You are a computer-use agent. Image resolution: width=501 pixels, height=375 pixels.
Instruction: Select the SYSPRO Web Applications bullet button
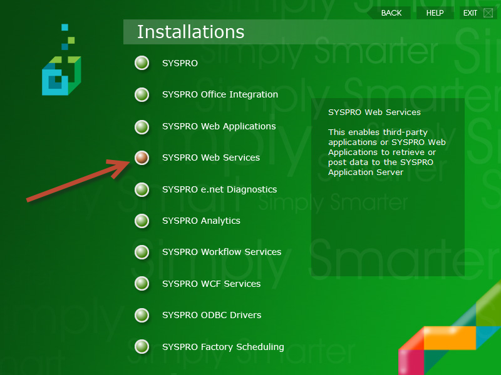pyautogui.click(x=142, y=127)
